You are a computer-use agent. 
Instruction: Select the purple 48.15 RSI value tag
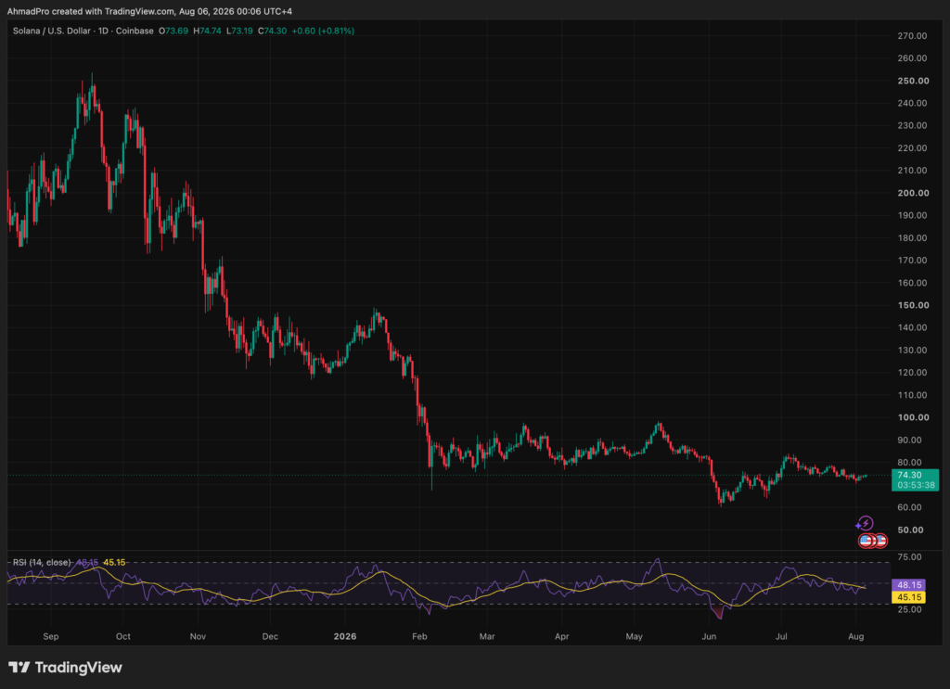click(909, 585)
